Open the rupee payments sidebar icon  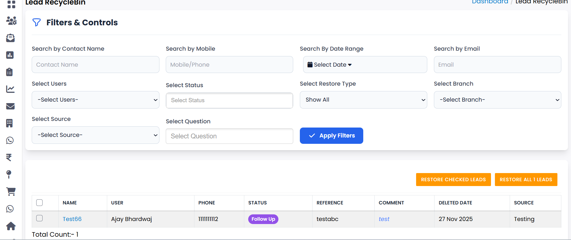(9, 157)
